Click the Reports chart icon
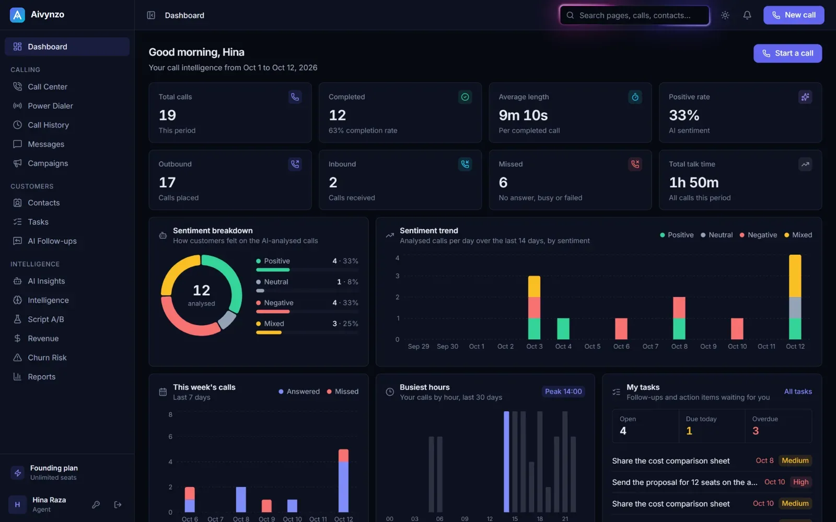The image size is (836, 522). click(x=17, y=377)
